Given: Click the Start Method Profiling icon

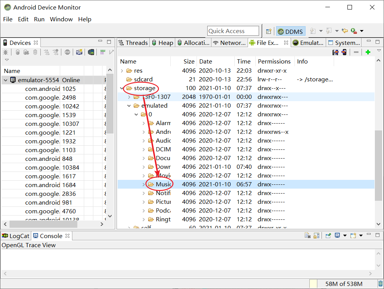Looking at the screenshot, I should click(56, 52).
